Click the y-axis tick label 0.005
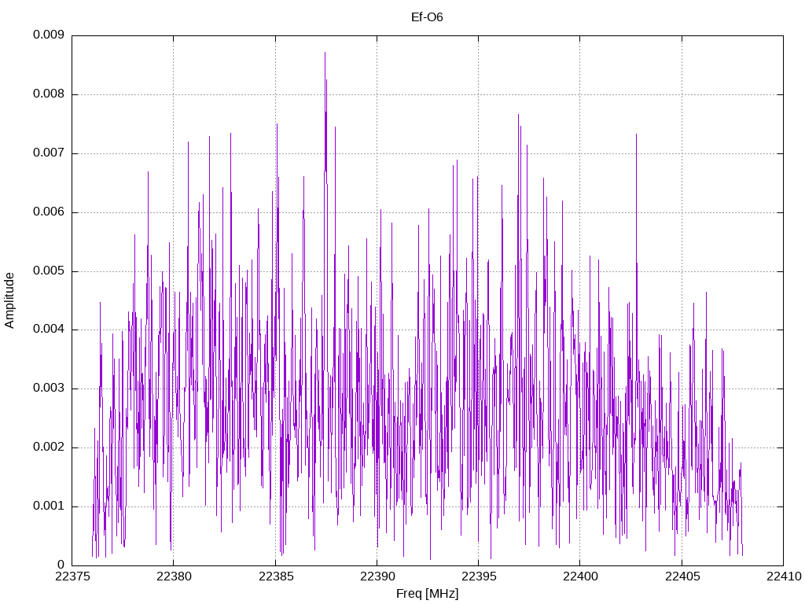Image resolution: width=805 pixels, height=604 pixels. click(49, 271)
